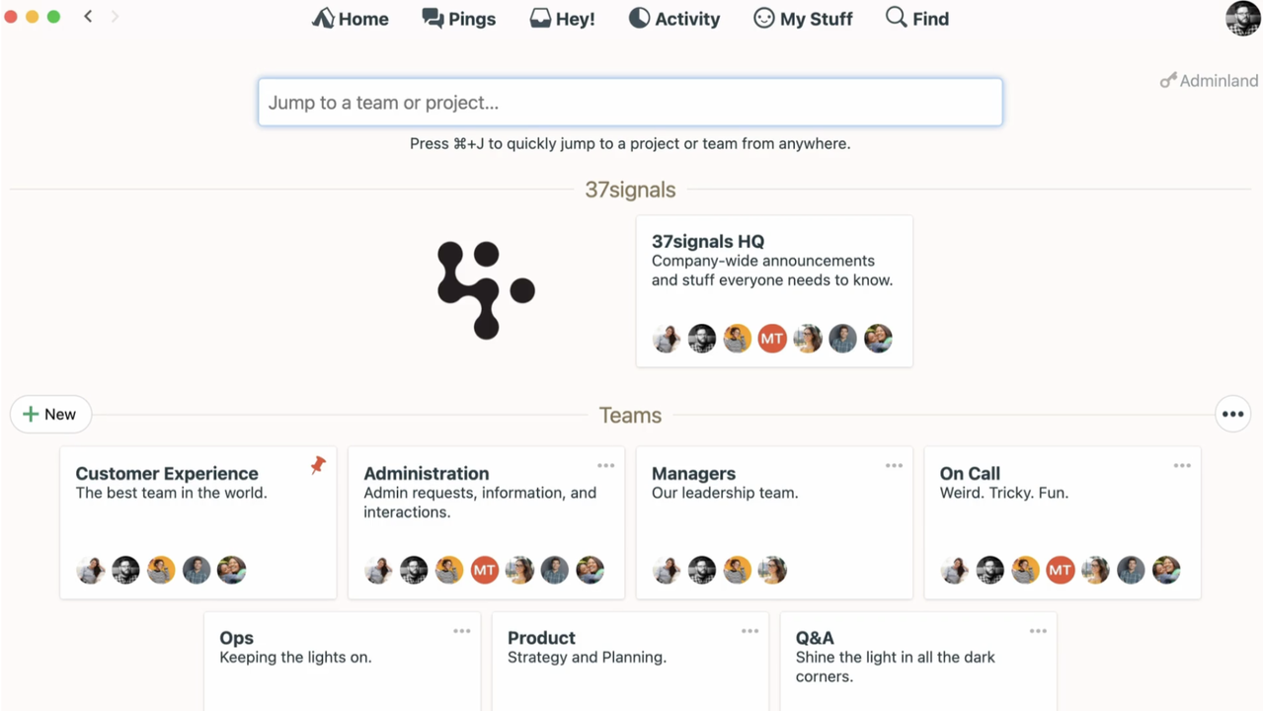Screen dimensions: 1263x711
Task: Focus the Jump to a team or project field
Action: pyautogui.click(x=630, y=103)
